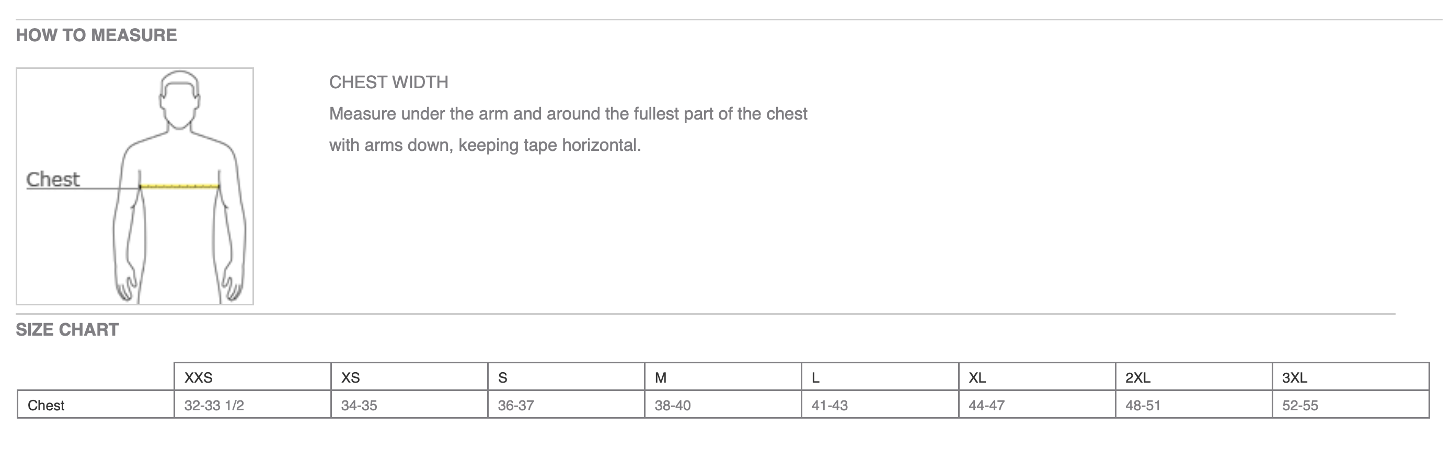Screen dimensions: 1451x451
Task: Click the CHEST WIDTH title text
Action: coord(389,82)
